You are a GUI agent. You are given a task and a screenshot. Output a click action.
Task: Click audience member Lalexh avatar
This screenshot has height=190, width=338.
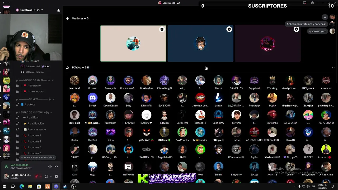tap(218, 98)
